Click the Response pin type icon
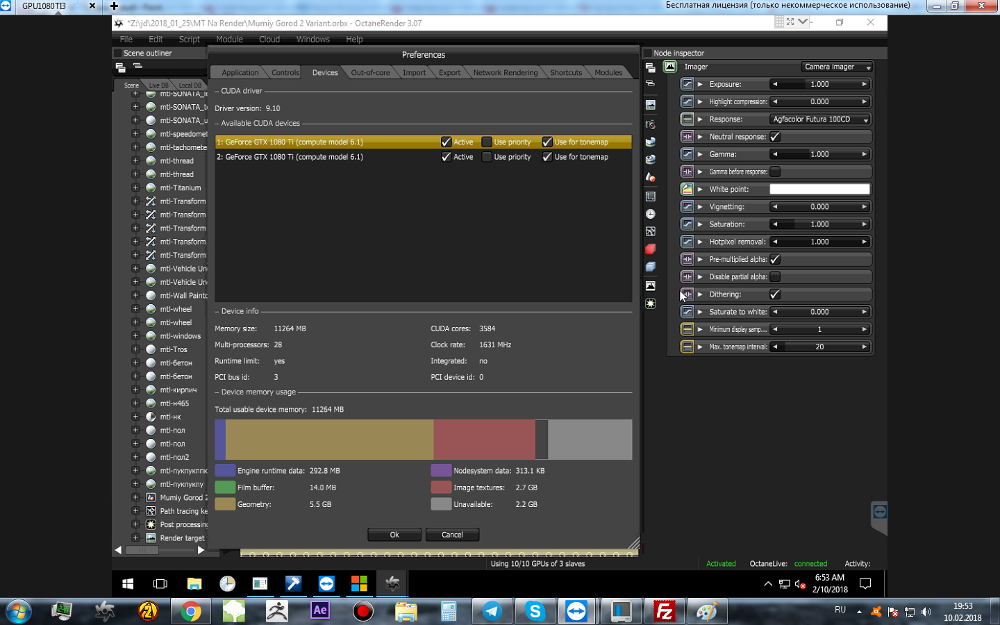This screenshot has width=1000, height=625. [687, 119]
